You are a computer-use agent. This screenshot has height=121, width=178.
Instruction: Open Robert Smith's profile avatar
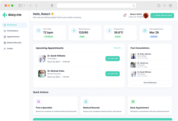(146, 15)
